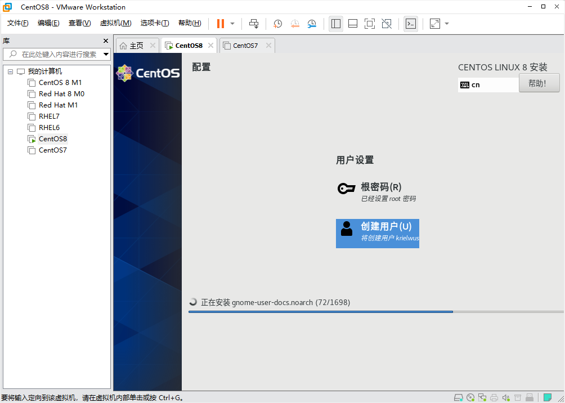Toggle the thumbnail bar view
The image size is (565, 403).
[353, 24]
